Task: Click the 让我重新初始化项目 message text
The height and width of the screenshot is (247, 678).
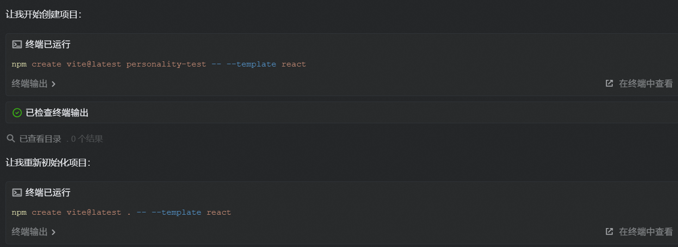Action: coord(48,163)
